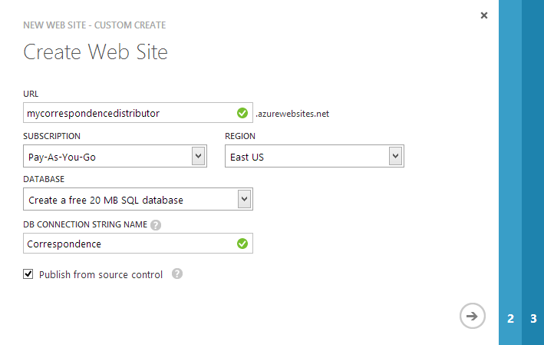Click into the URL text field
This screenshot has height=345, width=544.
(x=127, y=113)
